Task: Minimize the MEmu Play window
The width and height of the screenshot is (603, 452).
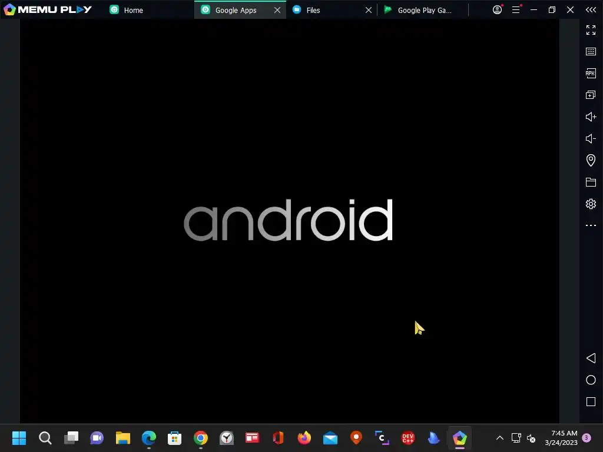Action: (534, 9)
